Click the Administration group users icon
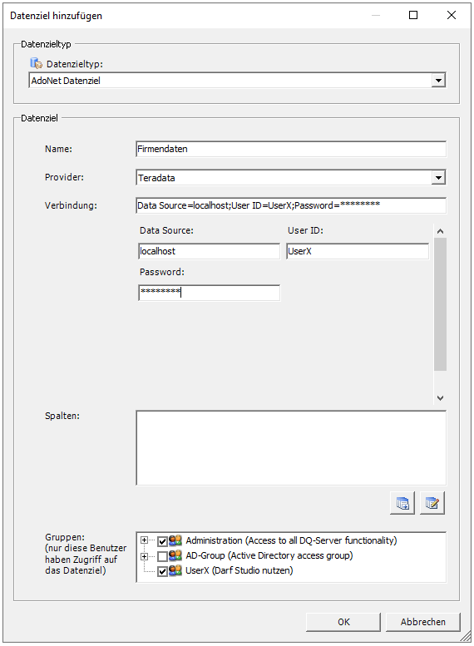This screenshot has width=474, height=646. click(x=175, y=540)
